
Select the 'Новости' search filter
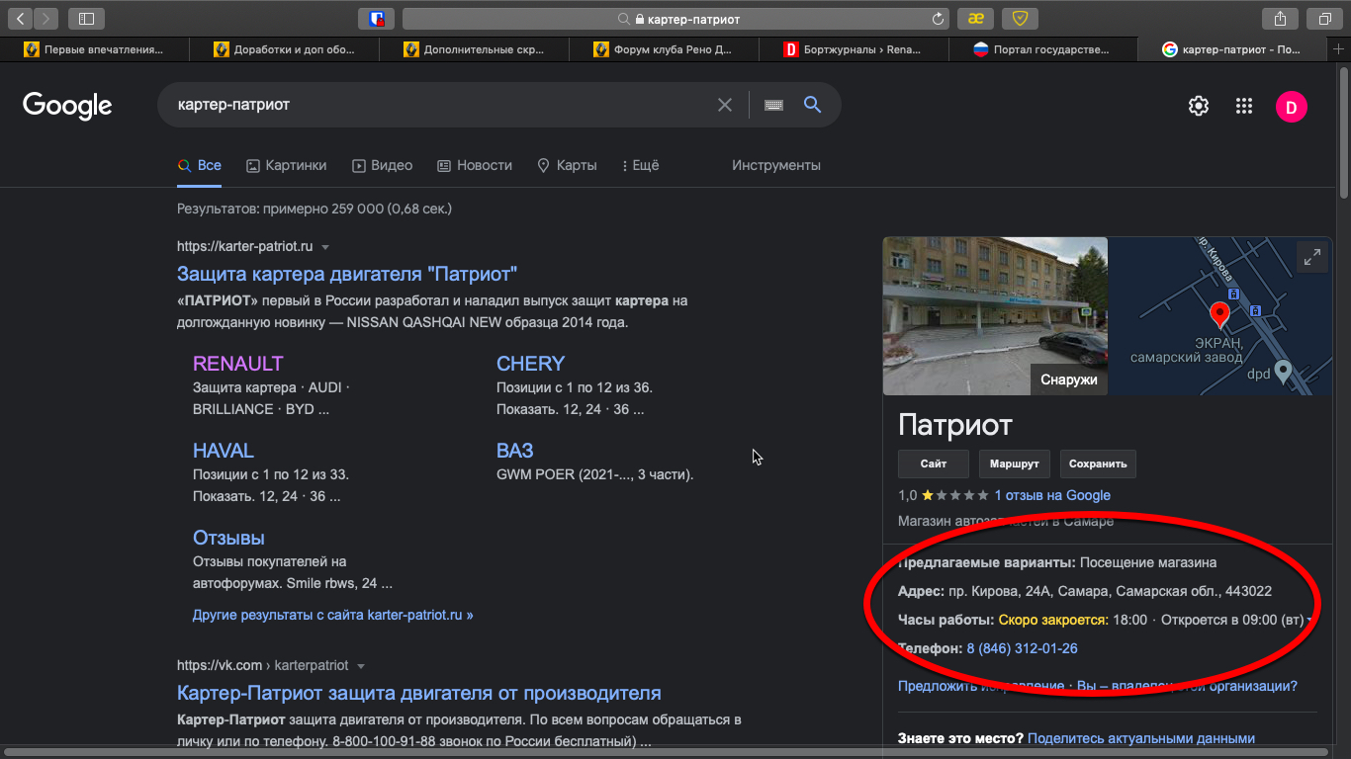click(475, 165)
